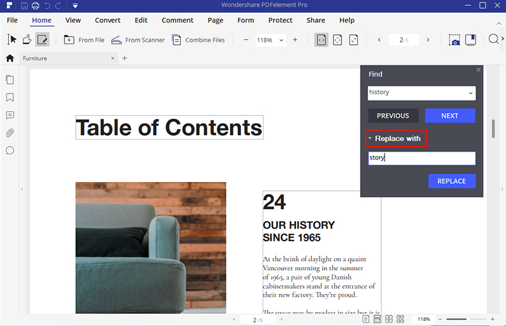The width and height of the screenshot is (506, 326).
Task: Go to the Home start page icon
Action: click(10, 58)
